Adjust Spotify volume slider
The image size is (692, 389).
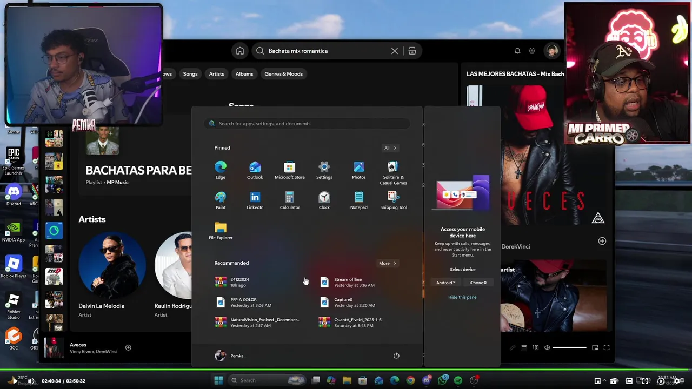coord(570,348)
